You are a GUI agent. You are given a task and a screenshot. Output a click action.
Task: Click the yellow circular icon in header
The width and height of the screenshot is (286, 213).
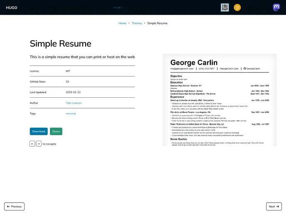(x=237, y=7)
